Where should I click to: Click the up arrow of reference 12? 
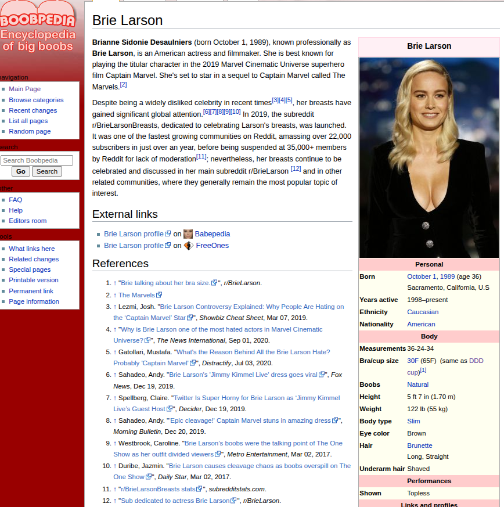pyautogui.click(x=115, y=501)
